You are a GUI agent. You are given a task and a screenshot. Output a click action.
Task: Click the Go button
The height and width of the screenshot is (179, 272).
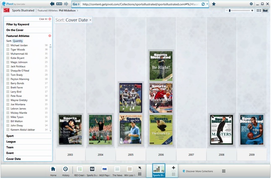pos(76,4)
